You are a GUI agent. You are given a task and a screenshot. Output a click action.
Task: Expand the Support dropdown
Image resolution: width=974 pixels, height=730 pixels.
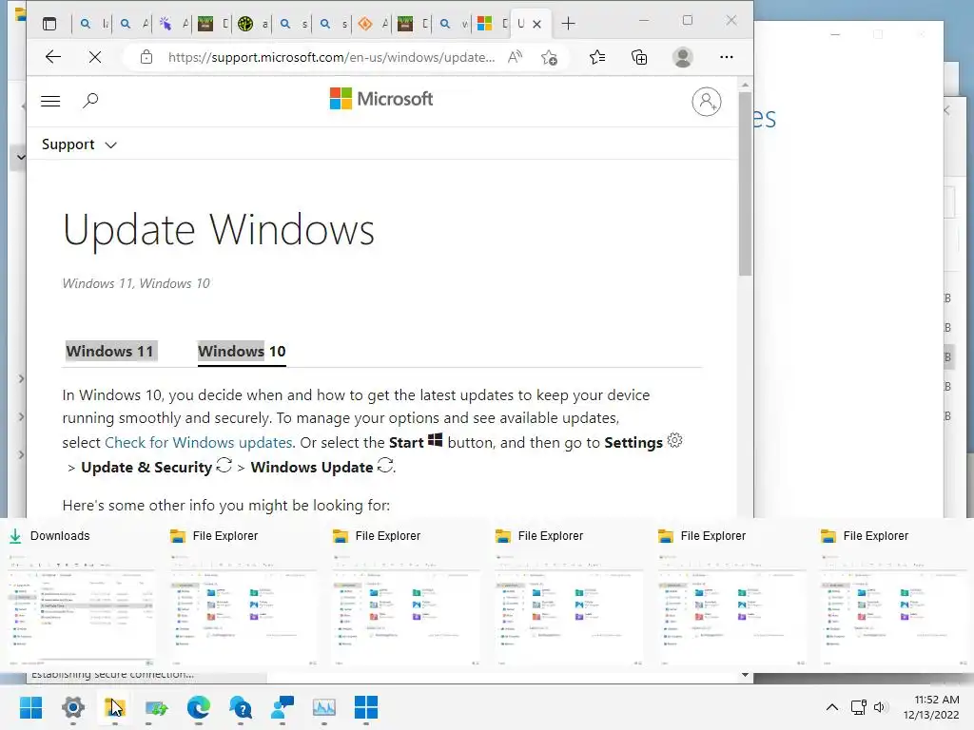pos(79,144)
